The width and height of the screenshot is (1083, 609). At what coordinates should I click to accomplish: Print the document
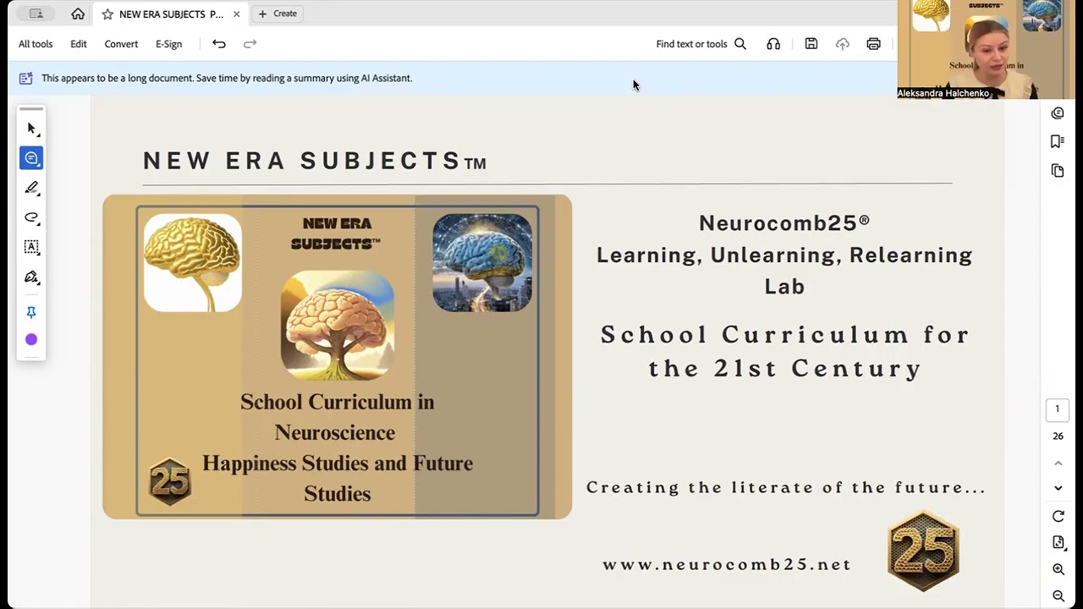pyautogui.click(x=874, y=44)
